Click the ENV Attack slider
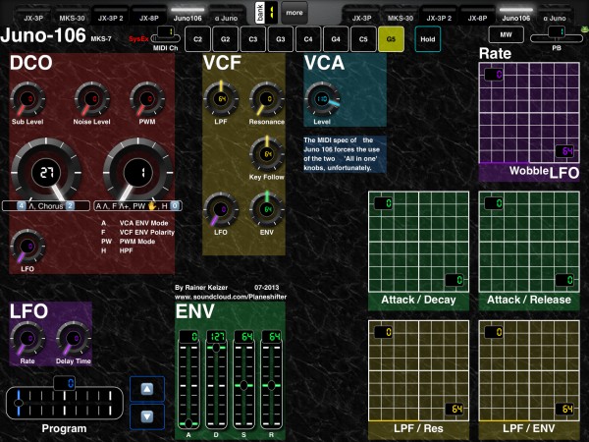 coord(188,380)
